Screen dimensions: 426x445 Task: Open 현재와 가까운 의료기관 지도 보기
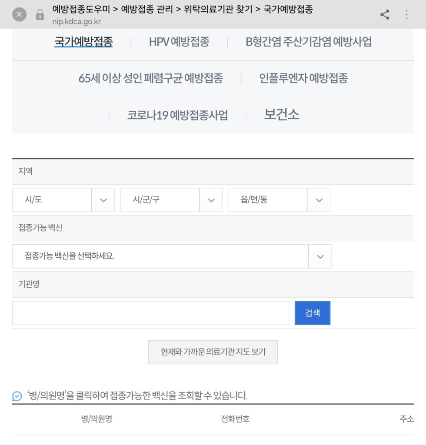click(x=213, y=352)
